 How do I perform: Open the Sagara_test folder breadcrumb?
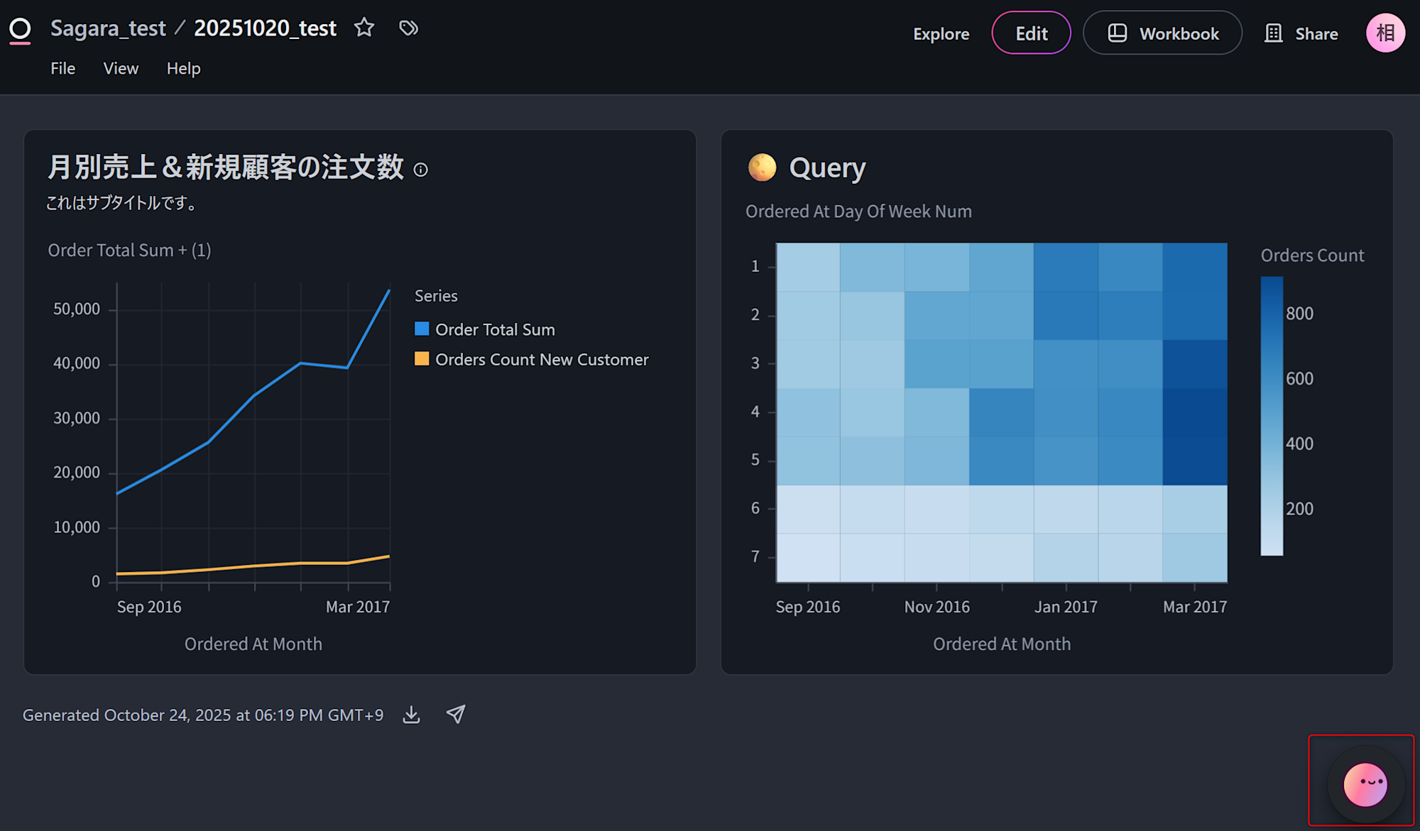pos(108,28)
